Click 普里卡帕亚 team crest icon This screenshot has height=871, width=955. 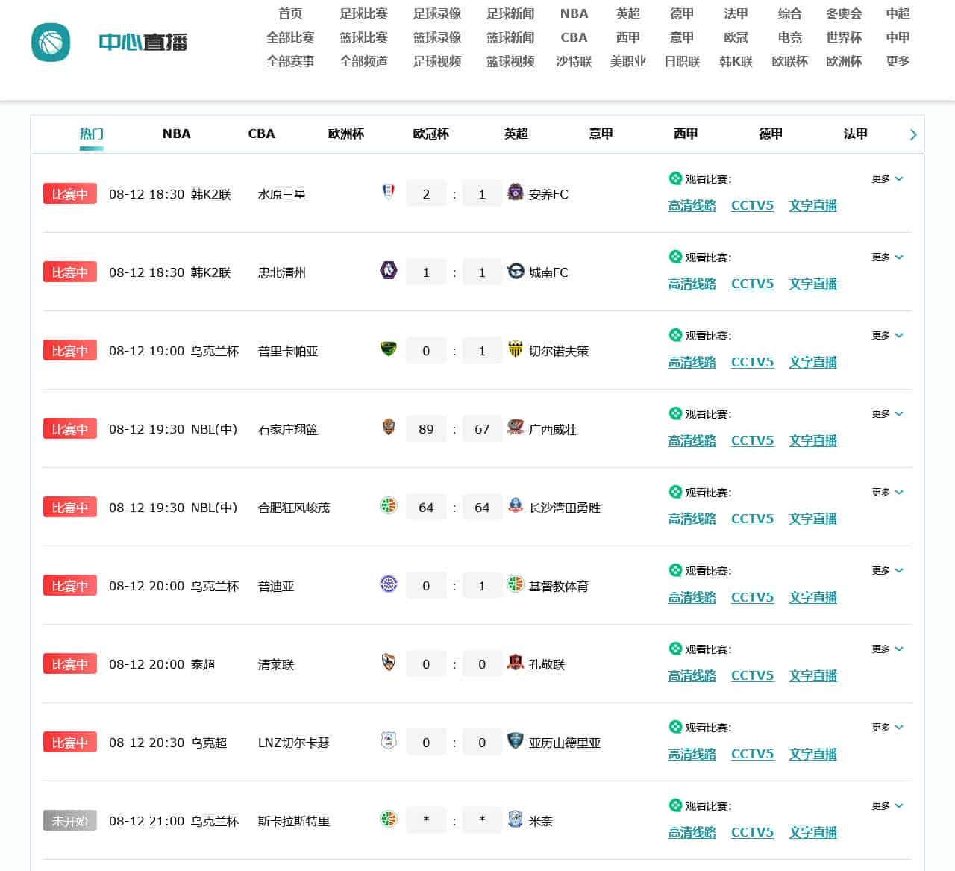pyautogui.click(x=389, y=349)
